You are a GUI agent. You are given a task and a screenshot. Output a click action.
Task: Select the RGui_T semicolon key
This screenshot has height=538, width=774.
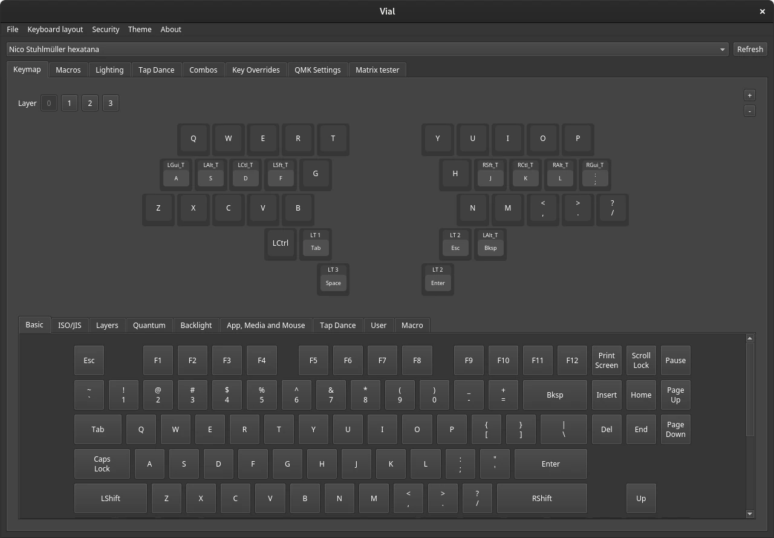point(595,174)
